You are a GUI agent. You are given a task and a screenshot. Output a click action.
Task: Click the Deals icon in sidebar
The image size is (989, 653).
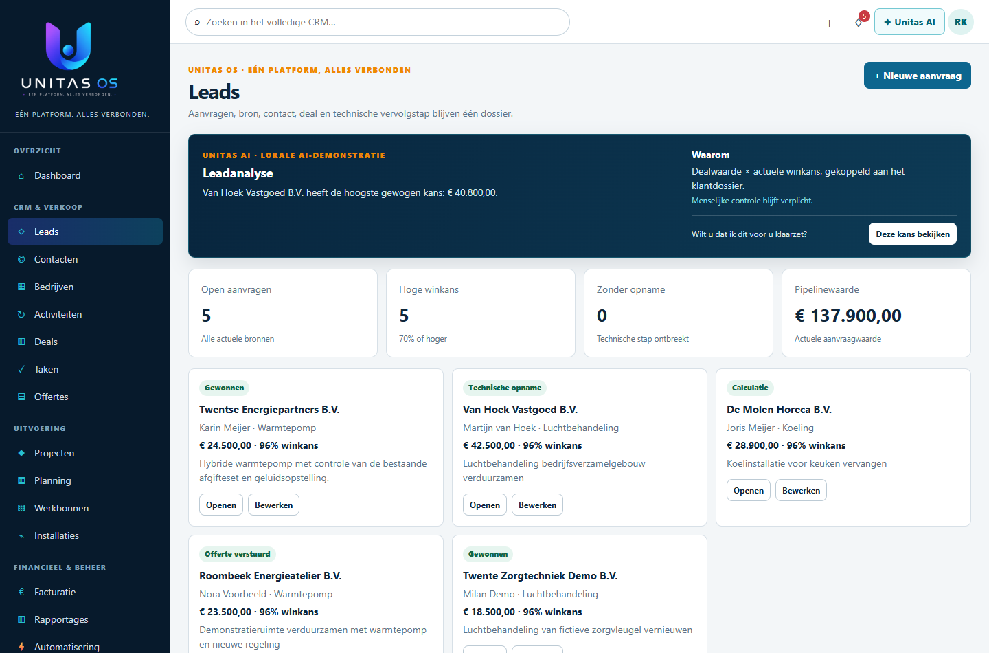pos(21,342)
